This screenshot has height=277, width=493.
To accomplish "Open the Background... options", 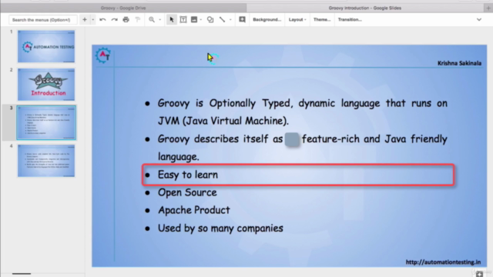I will coord(267,19).
